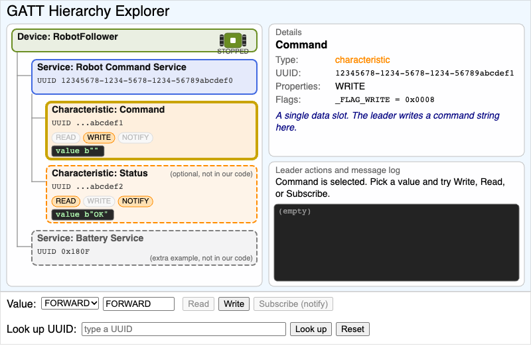Image resolution: width=531 pixels, height=346 pixels.
Task: Click the UUID ...abcdef1 text in Command card
Action: (x=88, y=123)
